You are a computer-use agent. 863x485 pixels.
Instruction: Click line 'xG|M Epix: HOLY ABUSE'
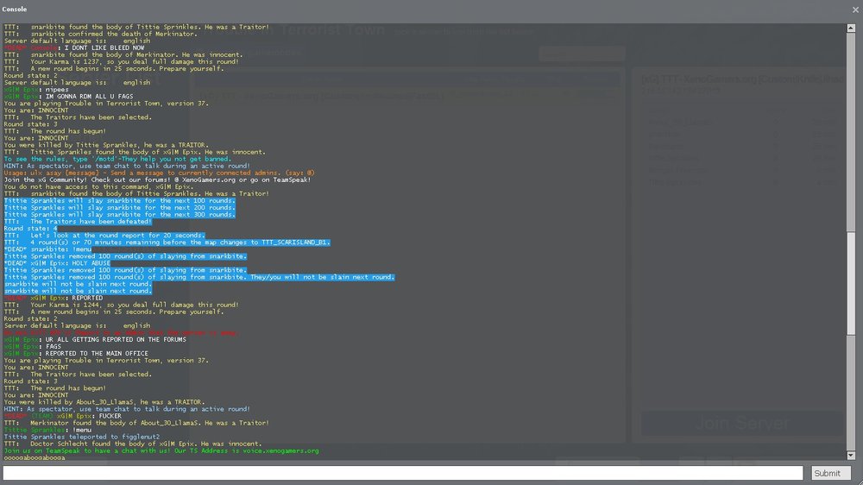[57, 264]
